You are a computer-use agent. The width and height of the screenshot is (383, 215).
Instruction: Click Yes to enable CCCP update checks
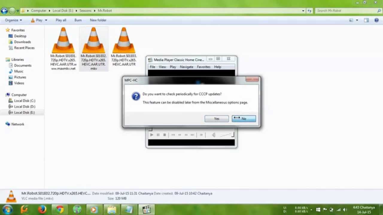[217, 119]
